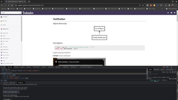Click the Styles Filter input field

155,72
